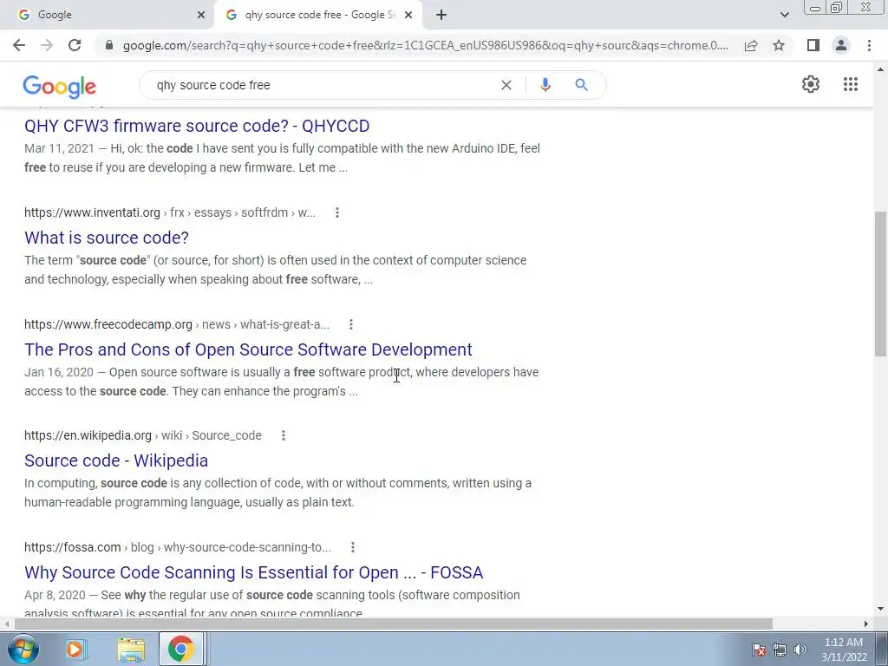
Task: Share this page using share icon
Action: [751, 45]
